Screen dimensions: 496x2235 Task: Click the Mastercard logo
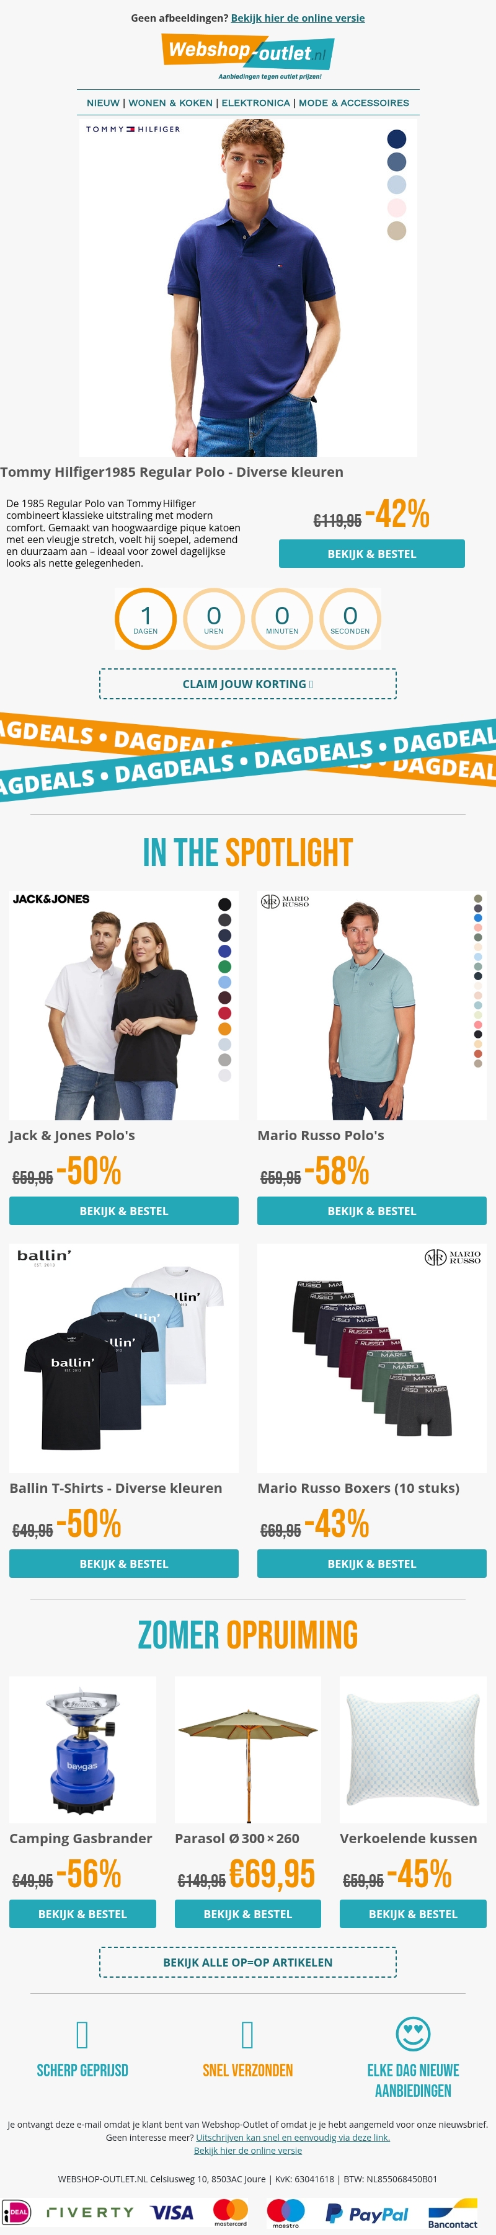point(231,2211)
